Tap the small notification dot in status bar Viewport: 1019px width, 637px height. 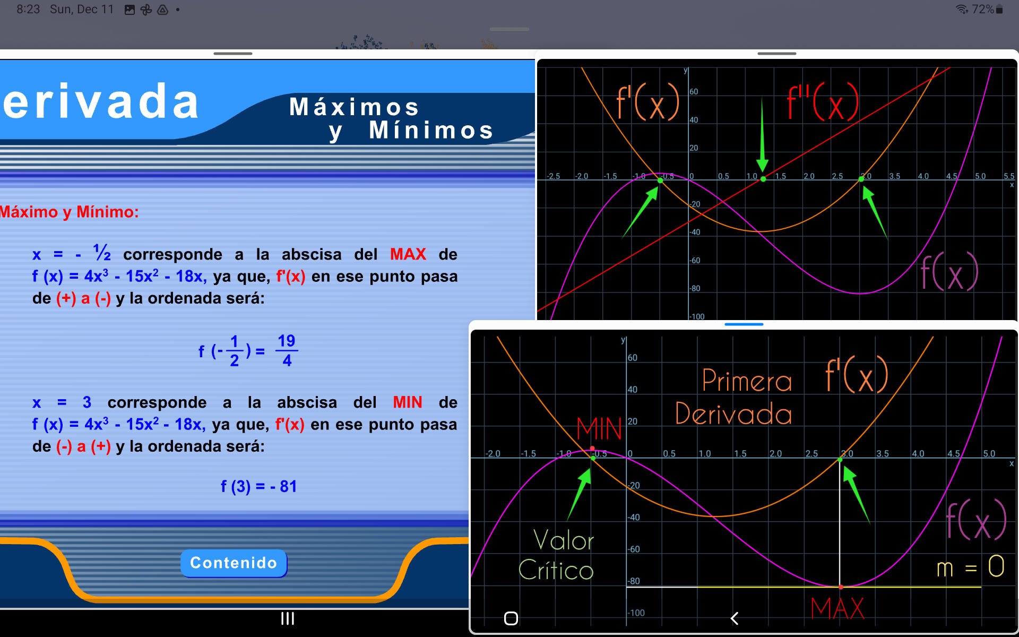tap(178, 10)
